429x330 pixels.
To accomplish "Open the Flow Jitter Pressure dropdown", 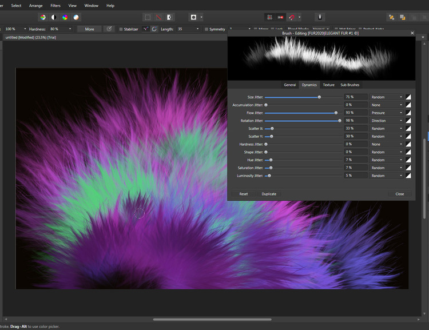I will pos(387,113).
